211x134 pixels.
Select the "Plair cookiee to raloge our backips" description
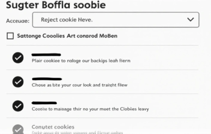click(x=81, y=61)
